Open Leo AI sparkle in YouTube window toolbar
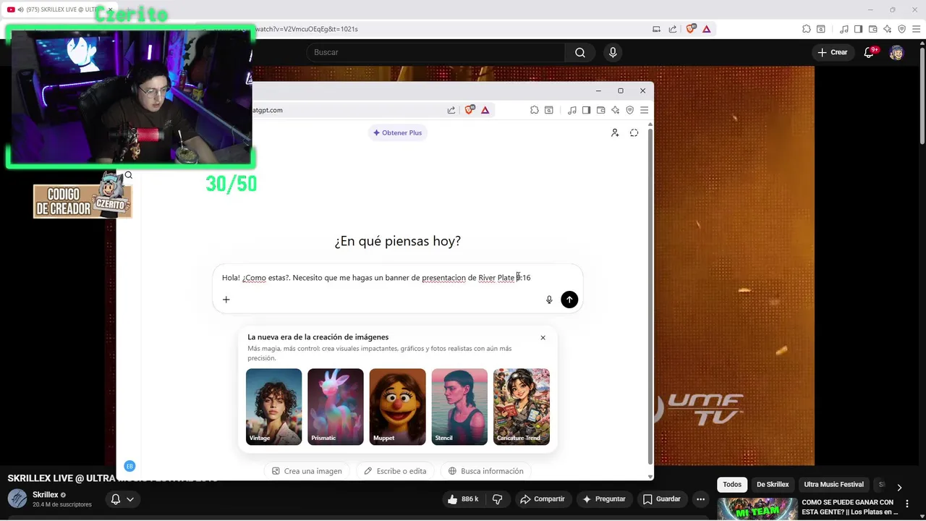The width and height of the screenshot is (926, 521). pyautogui.click(x=888, y=29)
